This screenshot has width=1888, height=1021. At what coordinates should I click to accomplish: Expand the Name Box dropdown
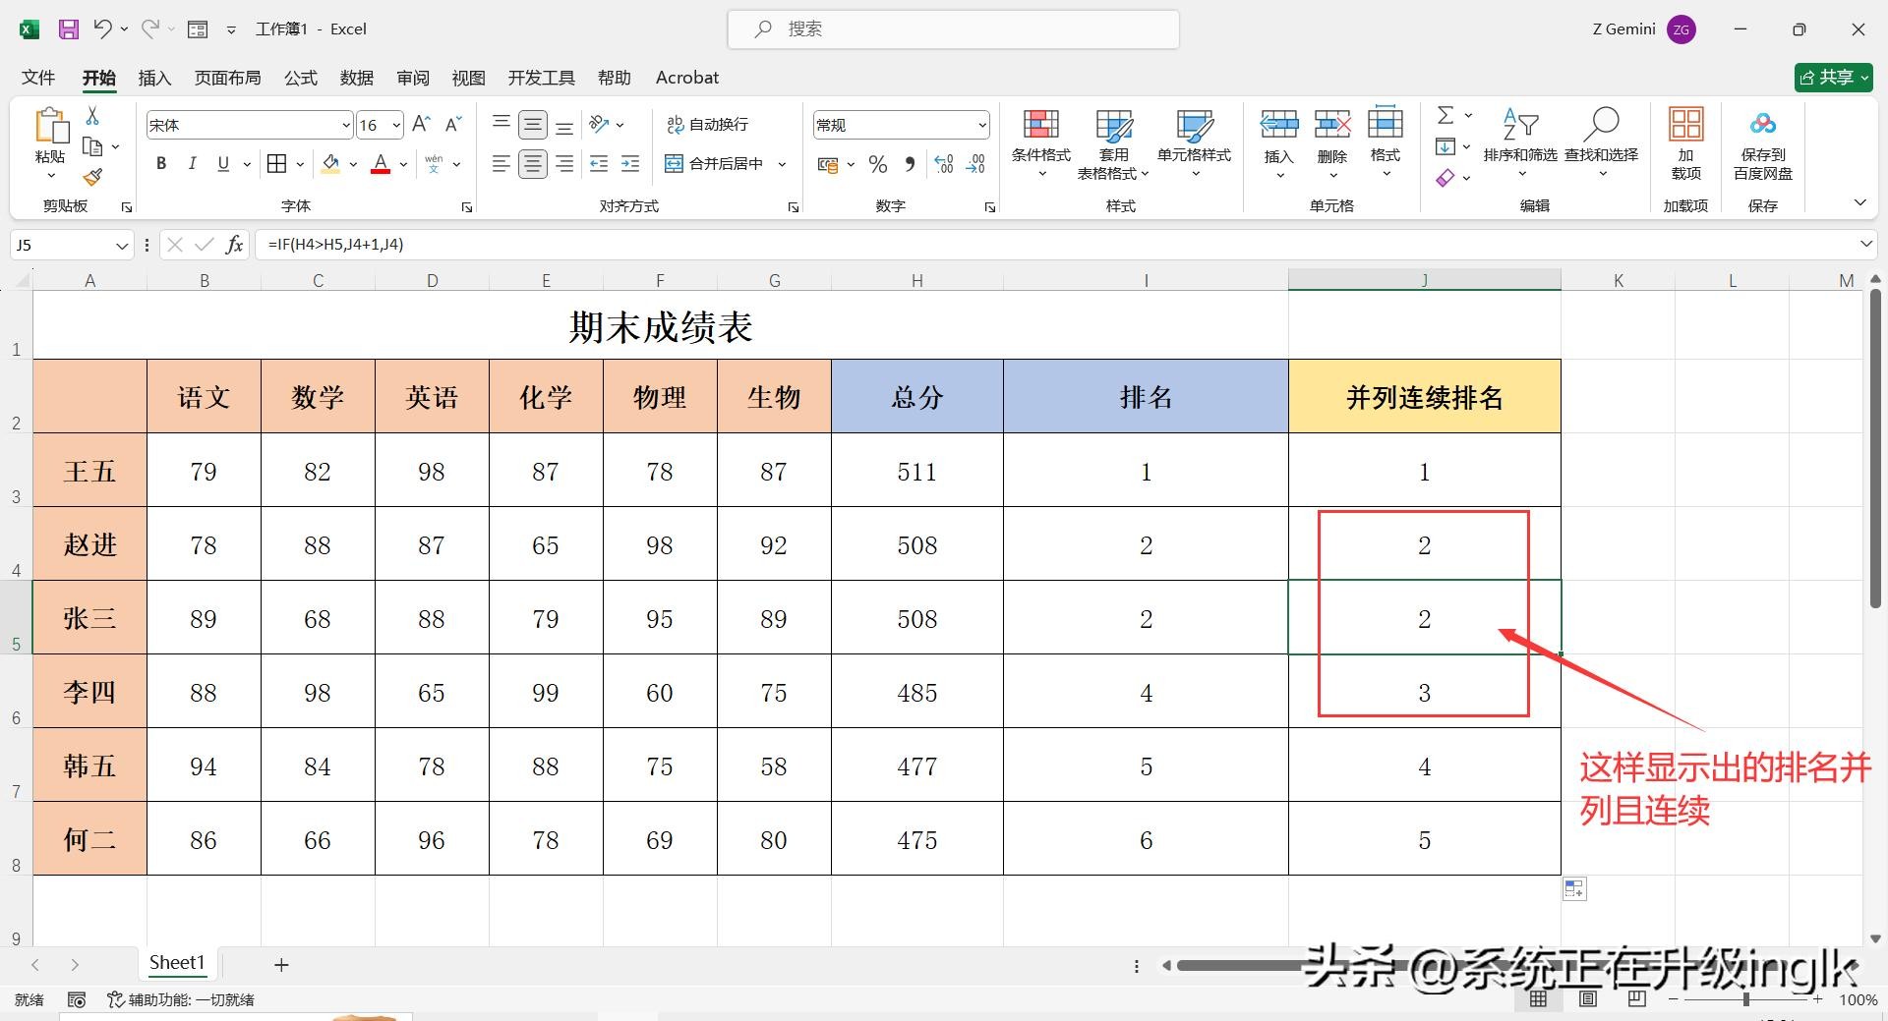pyautogui.click(x=122, y=246)
